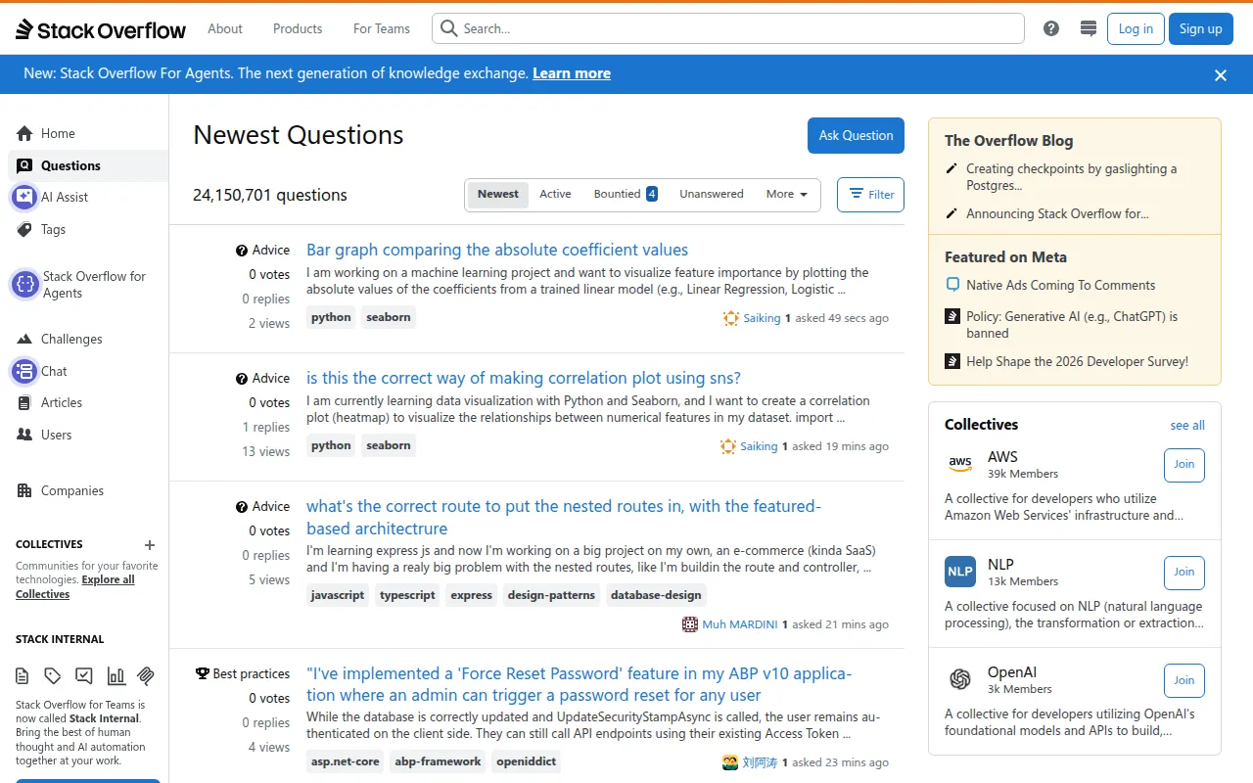Click Saiking's avatar on the bar graph question
Screen dimensions: 1253x783
coord(729,318)
